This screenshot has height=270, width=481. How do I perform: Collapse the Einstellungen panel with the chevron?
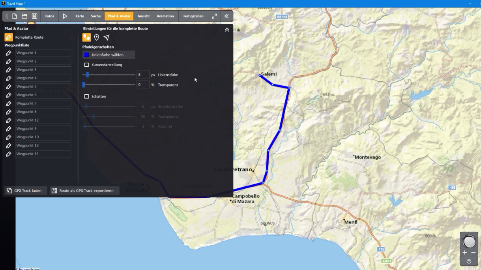coord(226,29)
